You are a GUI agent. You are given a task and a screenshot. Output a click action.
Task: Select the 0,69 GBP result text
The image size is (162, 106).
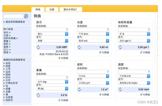coord(62,47)
